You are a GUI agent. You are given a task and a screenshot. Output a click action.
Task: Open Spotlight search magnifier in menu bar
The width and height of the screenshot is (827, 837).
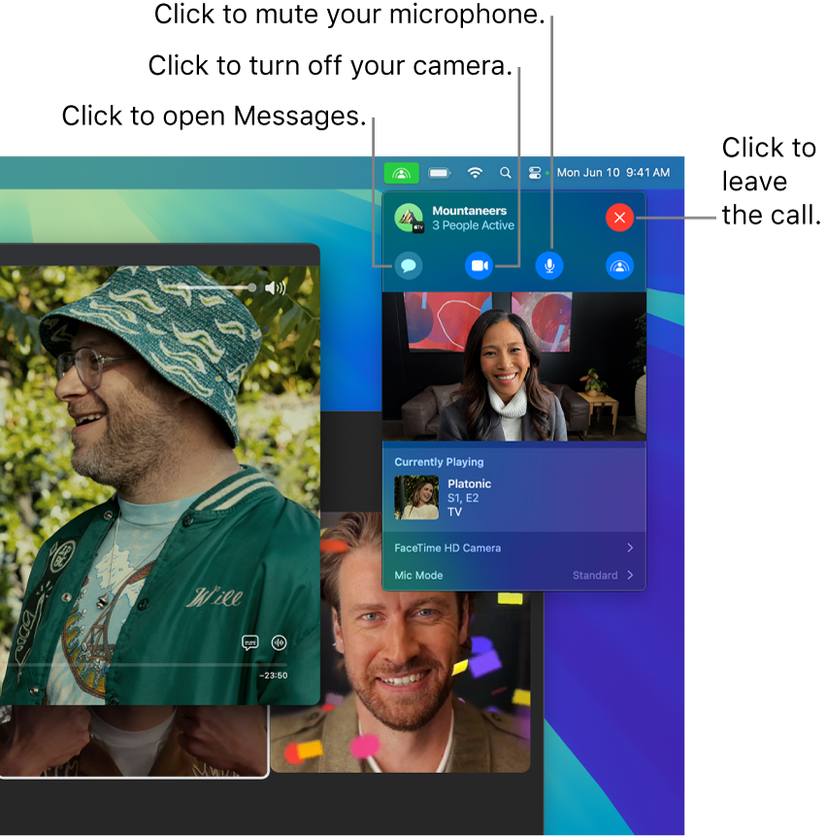pyautogui.click(x=506, y=173)
